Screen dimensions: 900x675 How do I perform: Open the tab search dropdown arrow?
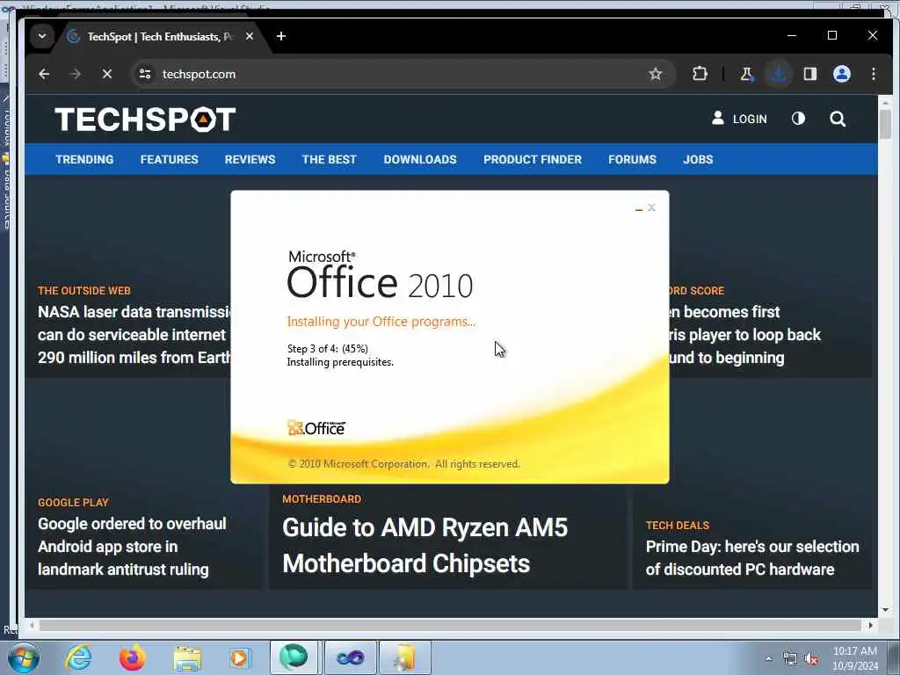coord(42,36)
